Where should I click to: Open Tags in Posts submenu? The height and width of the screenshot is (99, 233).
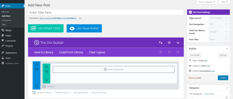tap(4, 24)
